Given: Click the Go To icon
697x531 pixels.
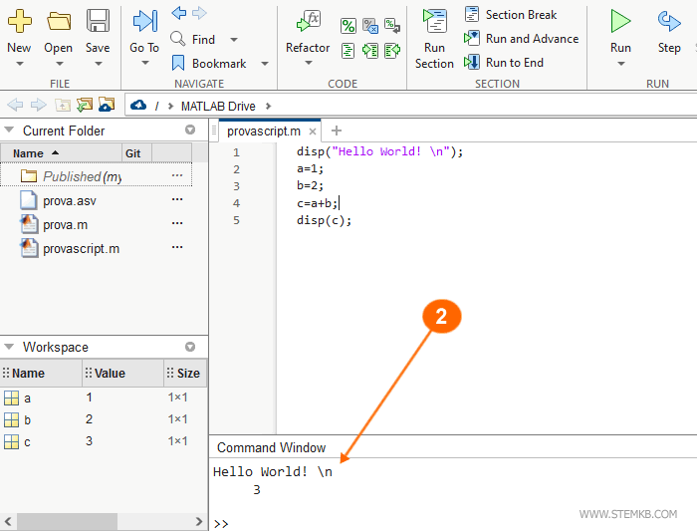Looking at the screenshot, I should click(144, 21).
